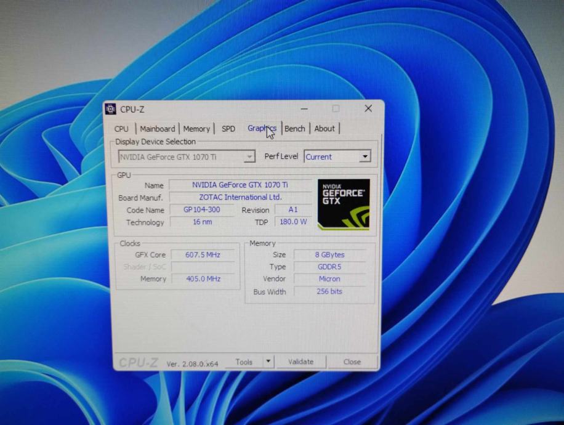Click the Micron vendor value
This screenshot has width=564, height=425.
(329, 279)
